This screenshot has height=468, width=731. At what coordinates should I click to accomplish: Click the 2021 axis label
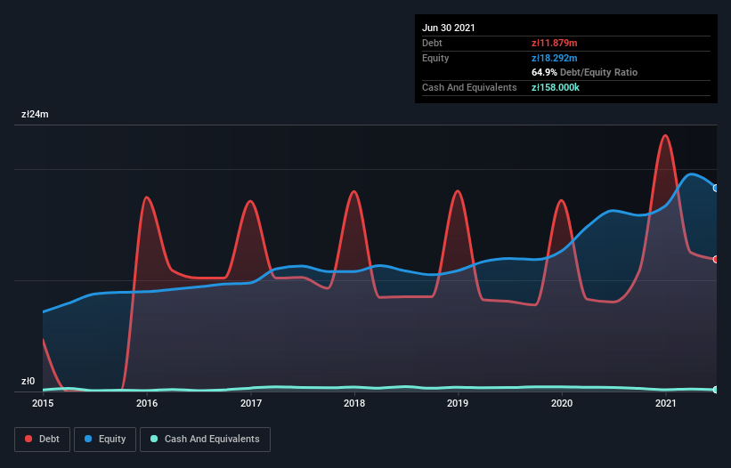pos(666,404)
